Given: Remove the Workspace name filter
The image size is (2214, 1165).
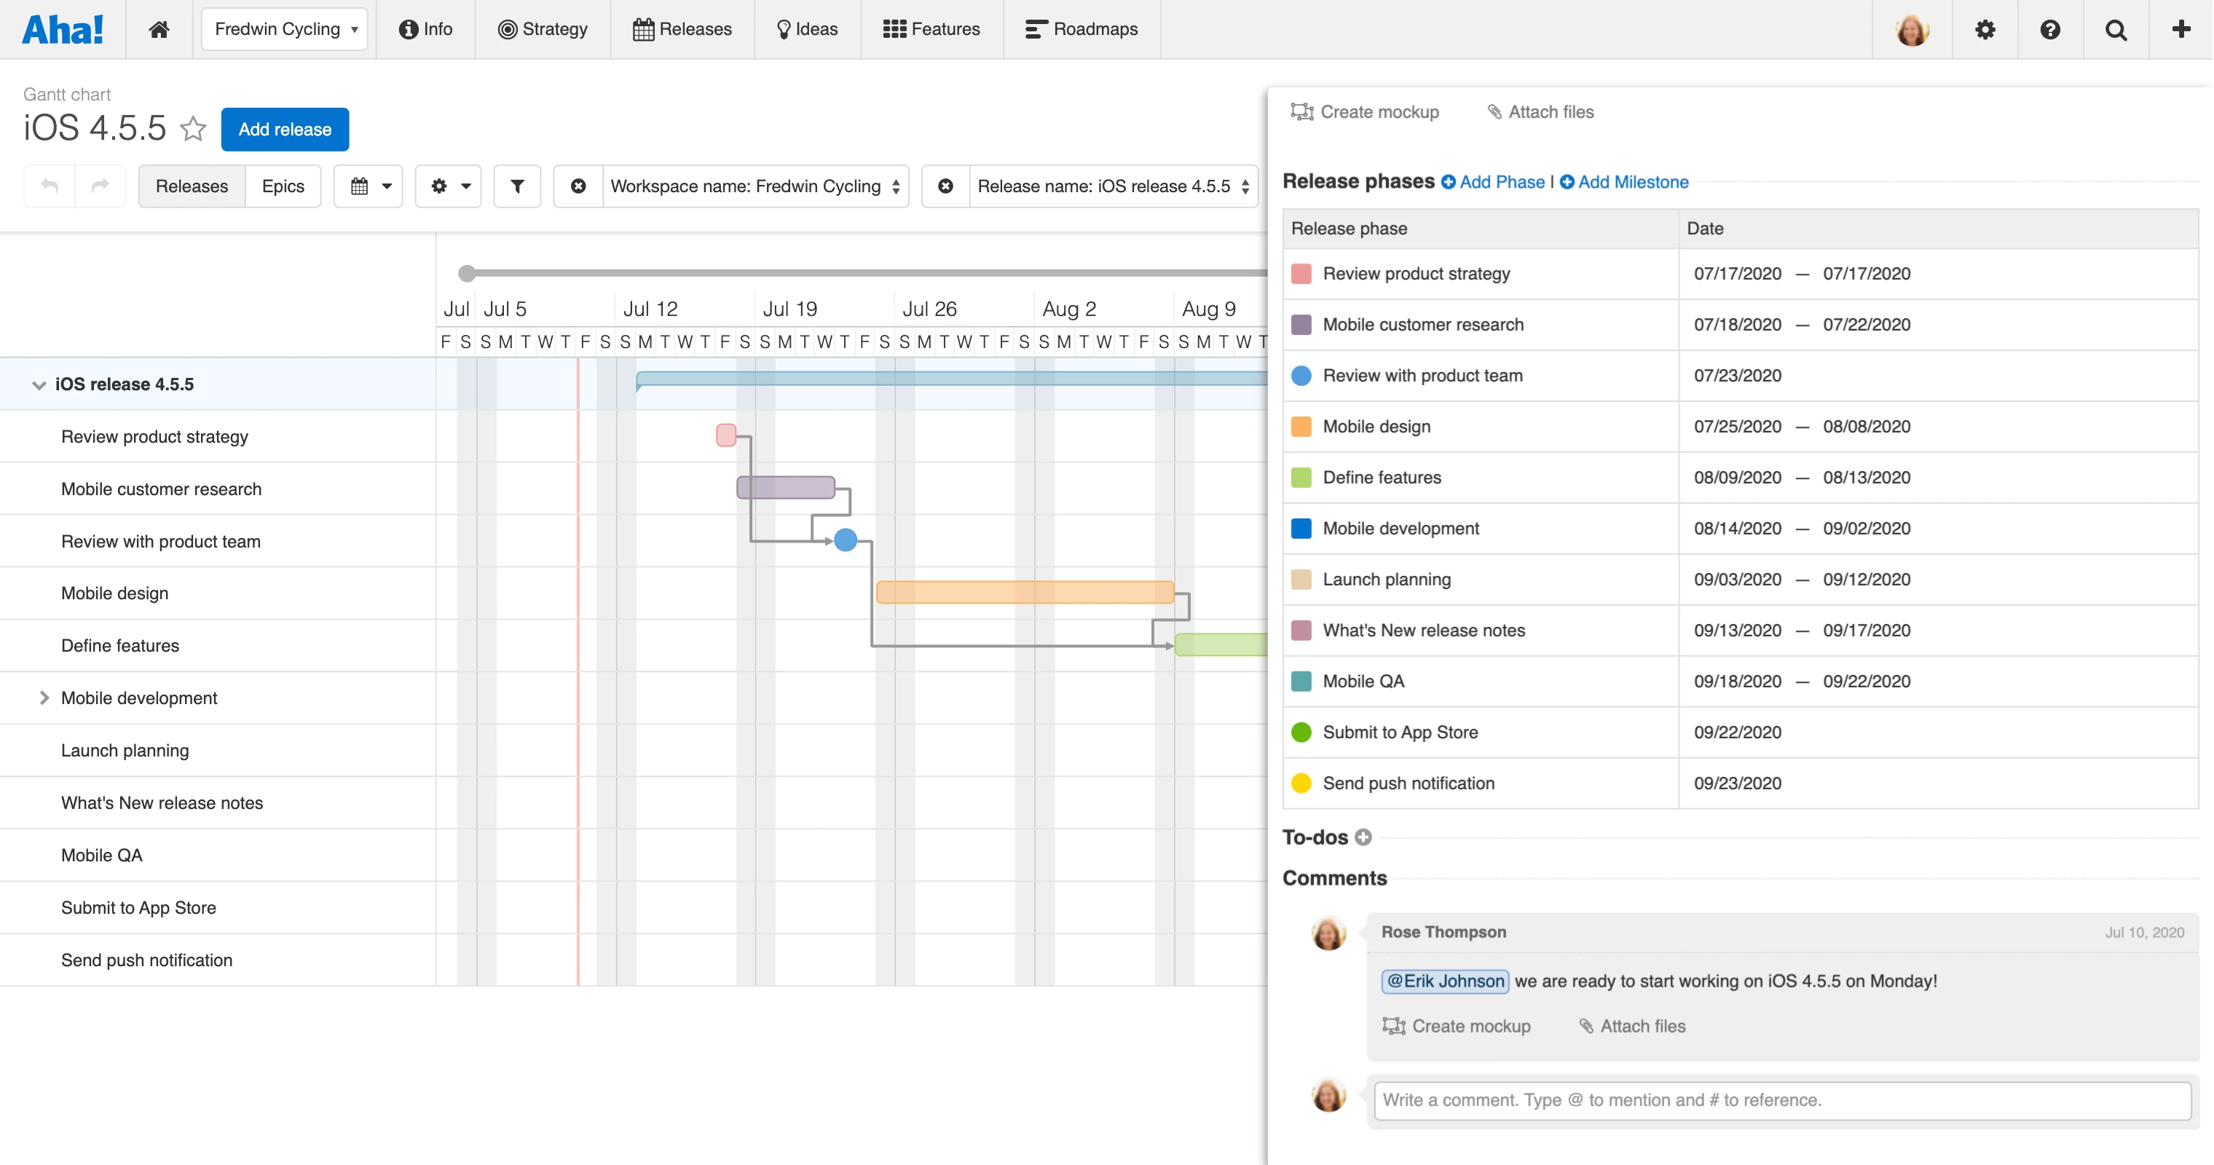Looking at the screenshot, I should pyautogui.click(x=578, y=186).
